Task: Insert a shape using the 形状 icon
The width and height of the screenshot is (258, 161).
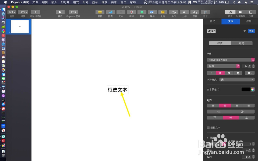Action: 142,12
